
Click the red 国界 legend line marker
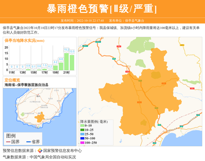pos(8,142)
